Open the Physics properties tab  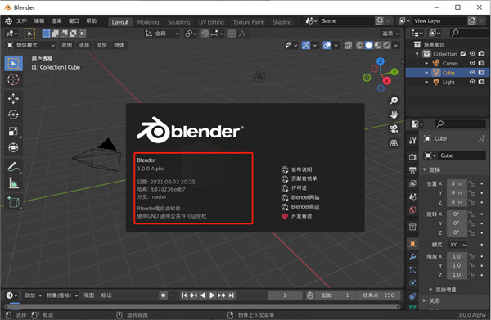coord(412,283)
